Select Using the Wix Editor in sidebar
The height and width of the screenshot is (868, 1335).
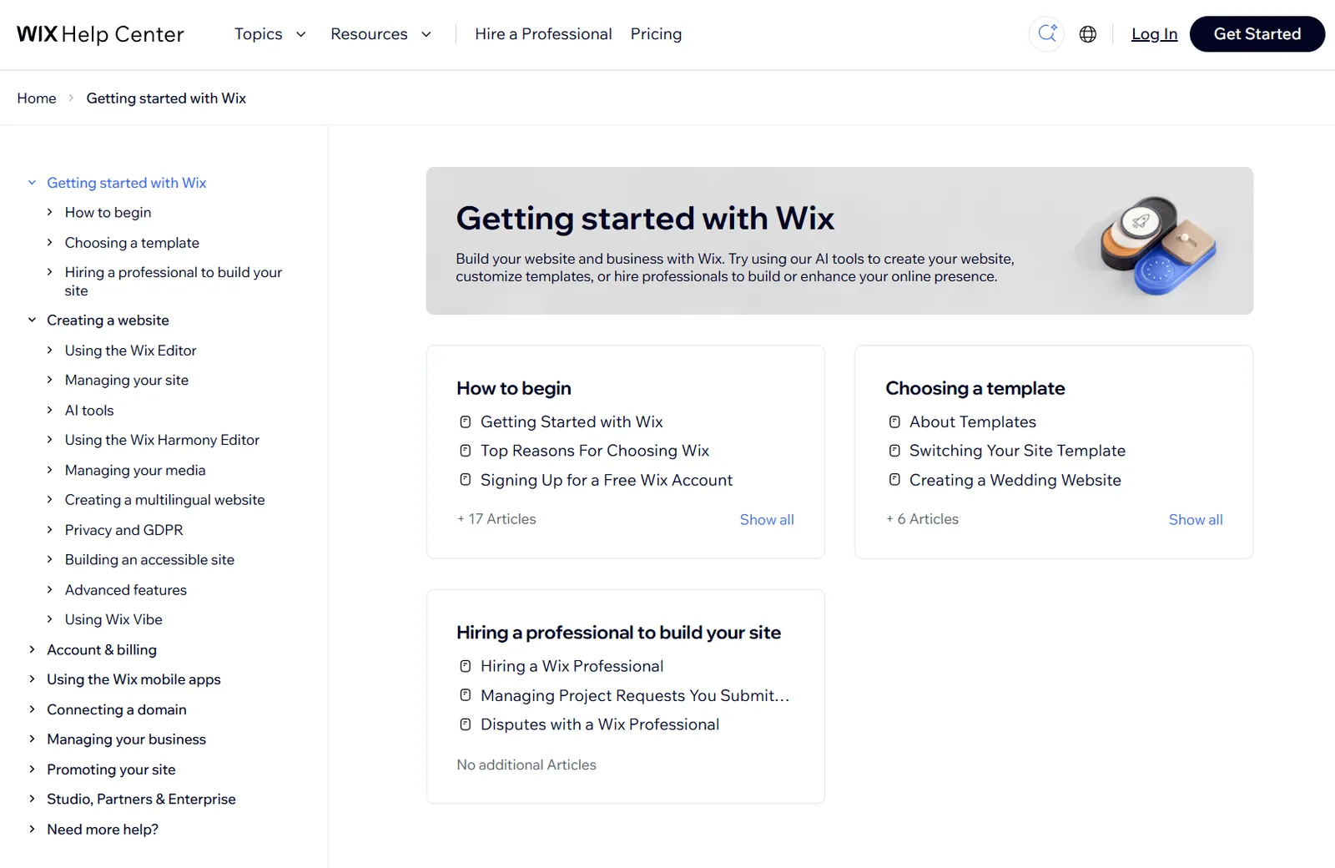[x=131, y=351]
